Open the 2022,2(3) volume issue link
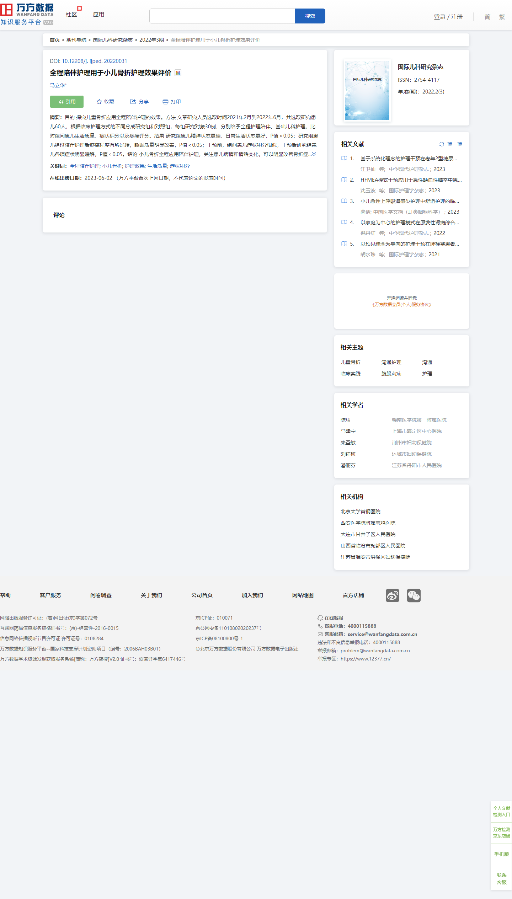Viewport: 512px width, 899px height. pos(433,92)
